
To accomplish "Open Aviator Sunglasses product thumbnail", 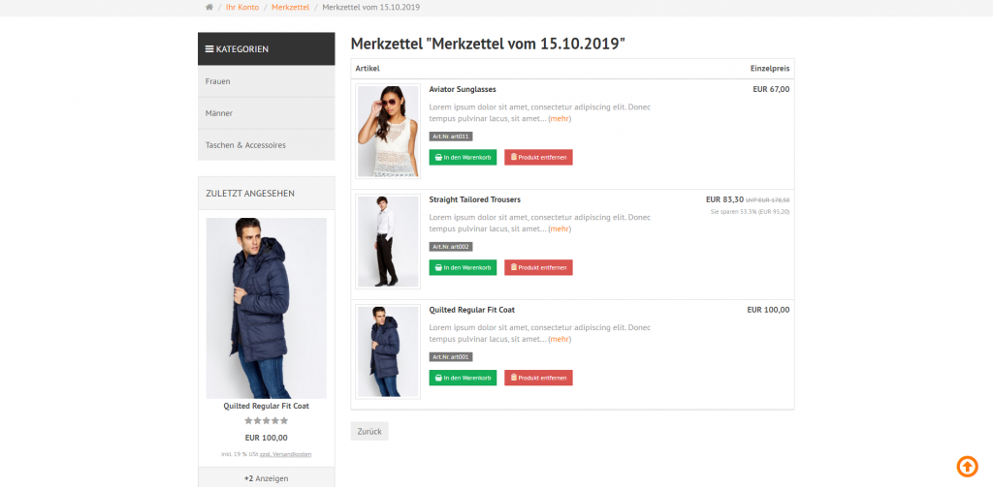I will (x=388, y=131).
